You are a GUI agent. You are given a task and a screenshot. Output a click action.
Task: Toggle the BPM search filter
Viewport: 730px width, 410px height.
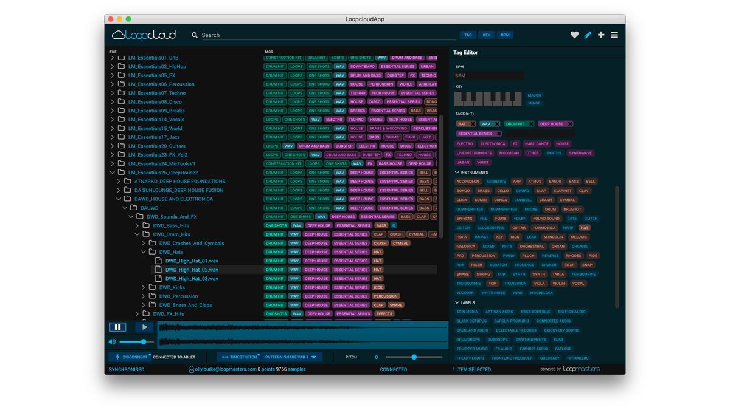505,35
